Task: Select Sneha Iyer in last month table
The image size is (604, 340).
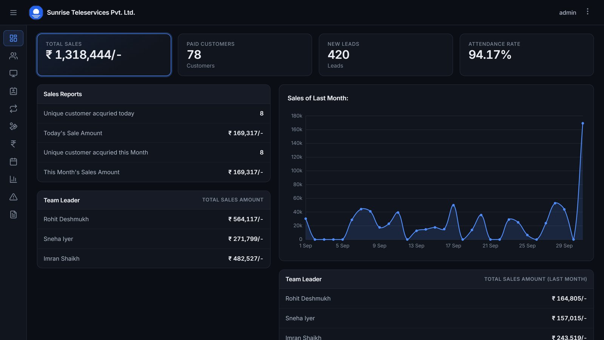Action: point(436,318)
